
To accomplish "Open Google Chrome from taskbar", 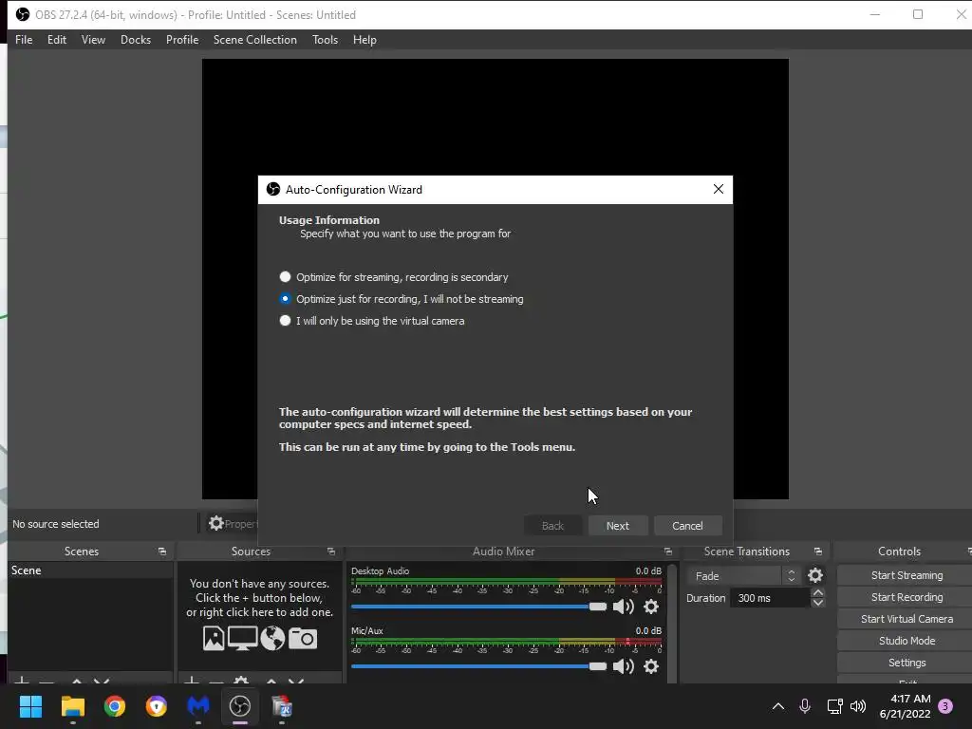I will pyautogui.click(x=115, y=706).
